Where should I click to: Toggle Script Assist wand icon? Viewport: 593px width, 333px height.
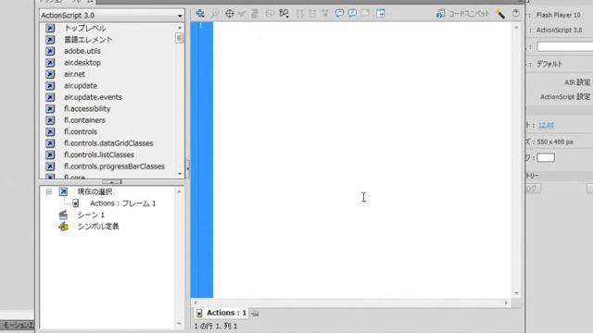pos(500,14)
